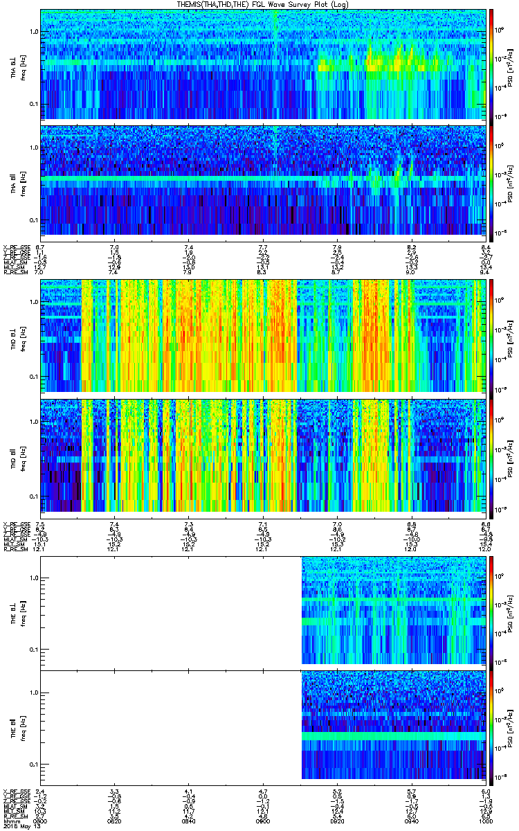Viewport: 519px width, 831px height.
Task: Click the THE B∥ spectrogram panel
Action: pyautogui.click(x=263, y=726)
